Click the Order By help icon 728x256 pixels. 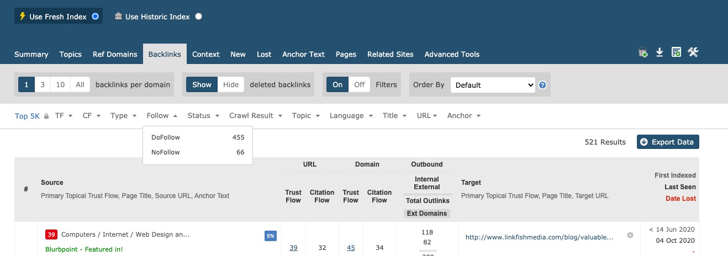(x=542, y=85)
